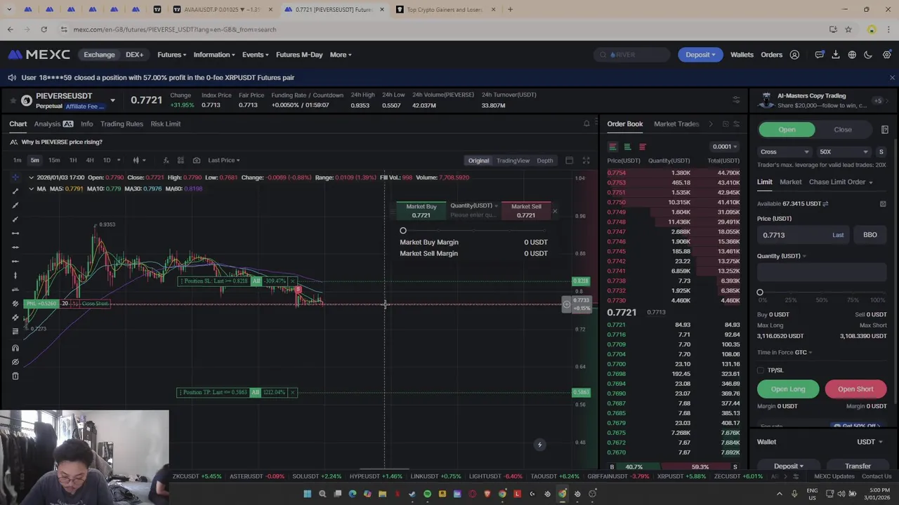Click the Open Short button

[855, 389]
